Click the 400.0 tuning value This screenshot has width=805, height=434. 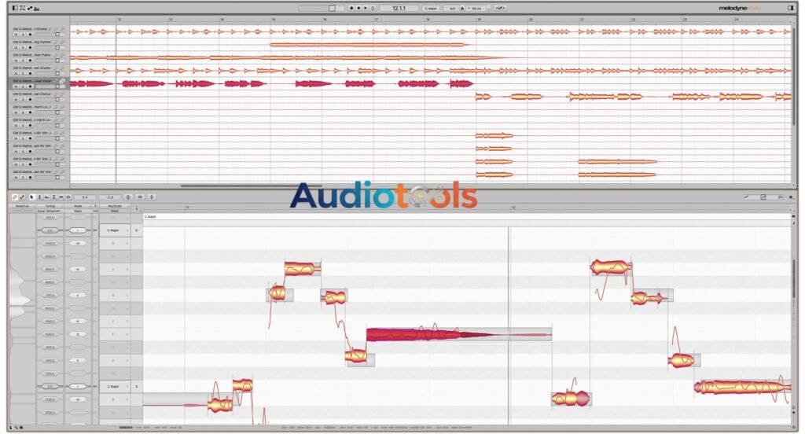click(50, 334)
